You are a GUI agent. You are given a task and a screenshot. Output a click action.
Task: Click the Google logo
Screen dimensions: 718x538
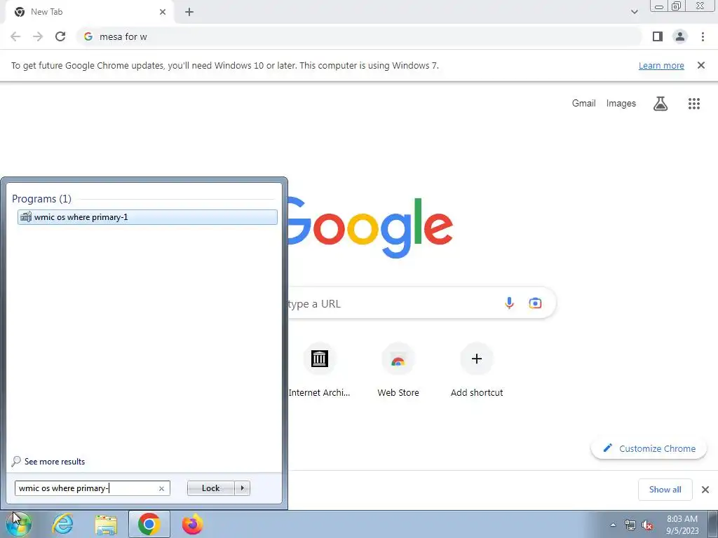click(x=370, y=228)
